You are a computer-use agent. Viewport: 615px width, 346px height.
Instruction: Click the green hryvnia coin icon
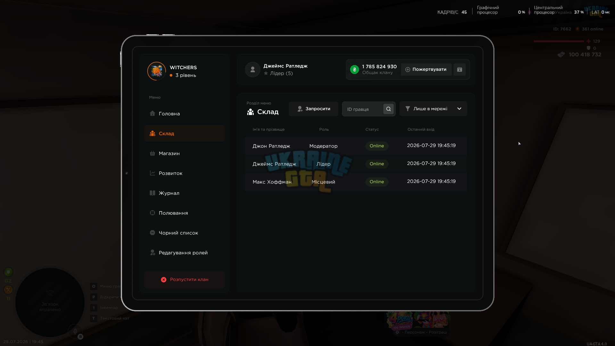click(355, 70)
